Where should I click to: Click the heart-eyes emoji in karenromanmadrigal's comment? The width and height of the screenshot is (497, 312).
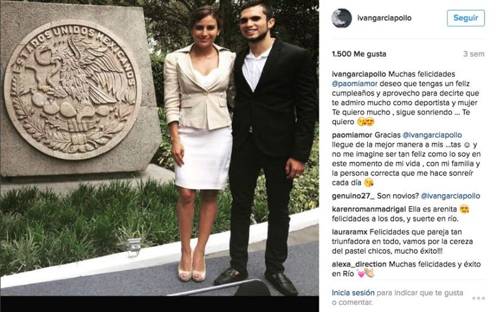pyautogui.click(x=464, y=210)
